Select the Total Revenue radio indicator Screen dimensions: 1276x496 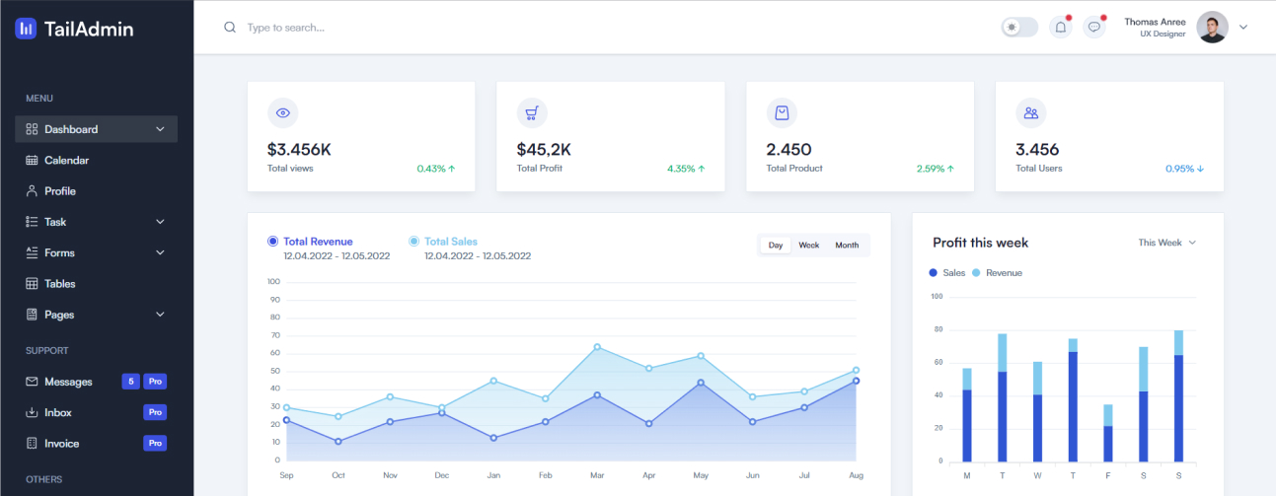272,242
